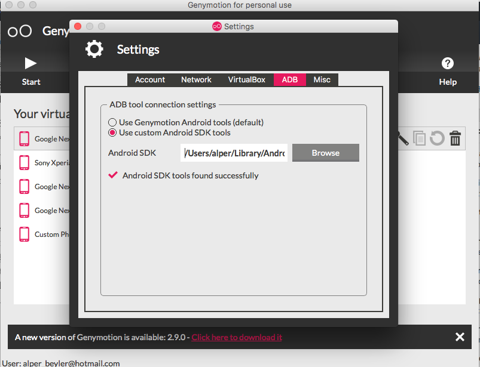The height and width of the screenshot is (367, 480).
Task: Click the Settings gear icon in dialog header
Action: [94, 49]
